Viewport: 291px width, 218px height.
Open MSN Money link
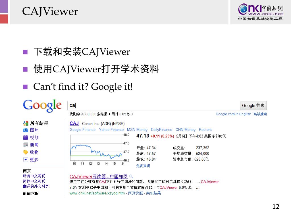(137, 129)
